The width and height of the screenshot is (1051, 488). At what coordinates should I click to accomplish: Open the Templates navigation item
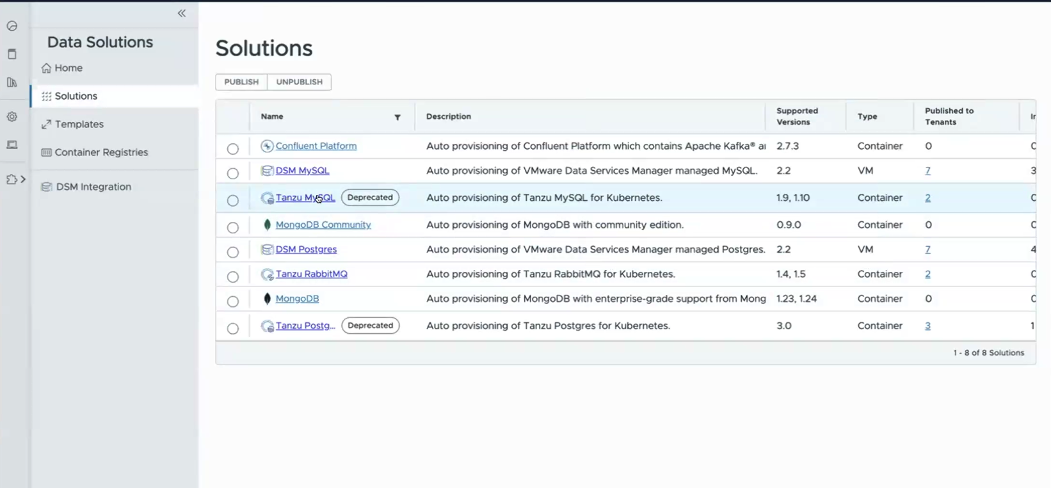tap(79, 124)
